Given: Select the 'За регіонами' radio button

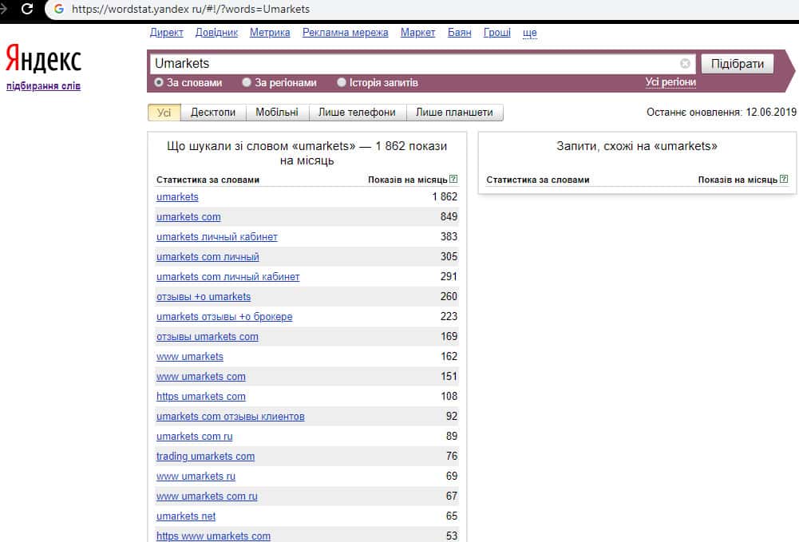Looking at the screenshot, I should 247,82.
